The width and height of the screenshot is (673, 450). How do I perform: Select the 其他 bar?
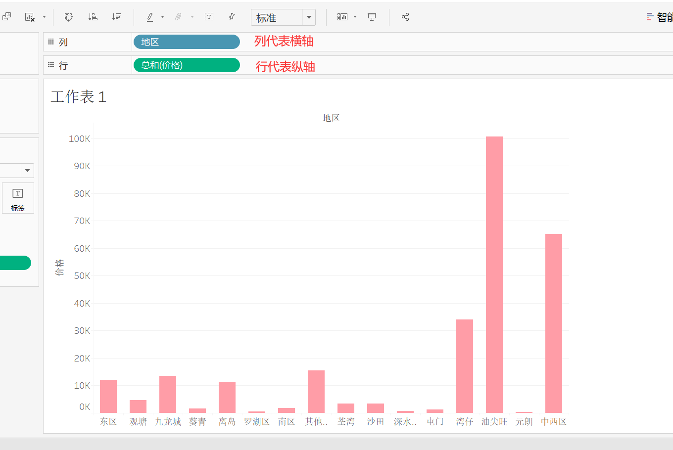click(316, 392)
